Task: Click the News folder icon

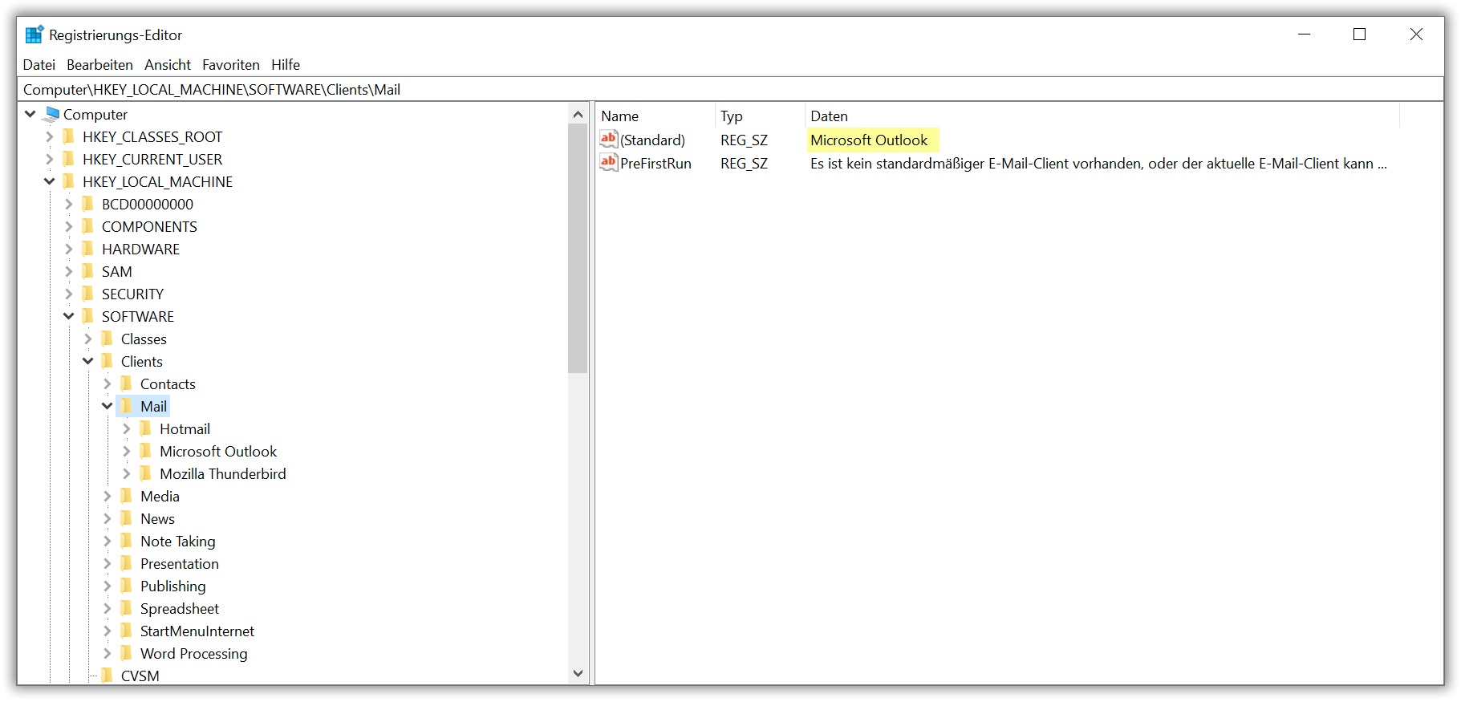Action: click(126, 518)
